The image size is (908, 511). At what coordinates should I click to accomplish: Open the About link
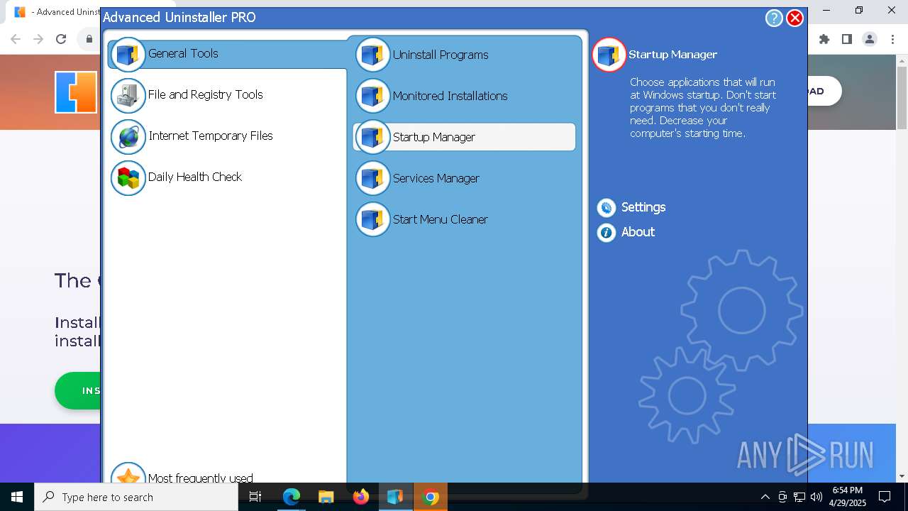click(638, 232)
